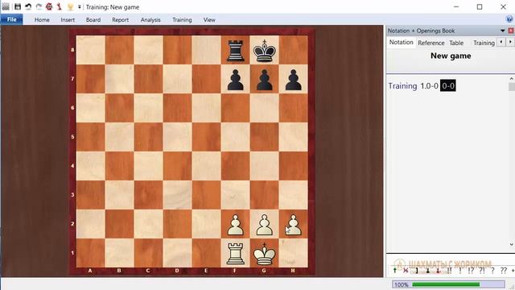Click the chessboard application icon at top-left
The height and width of the screenshot is (290, 515).
(x=6, y=6)
